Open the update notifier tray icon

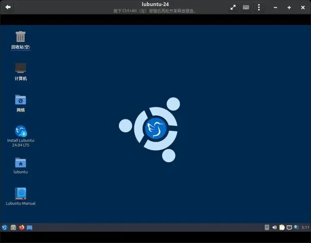[x=296, y=227]
